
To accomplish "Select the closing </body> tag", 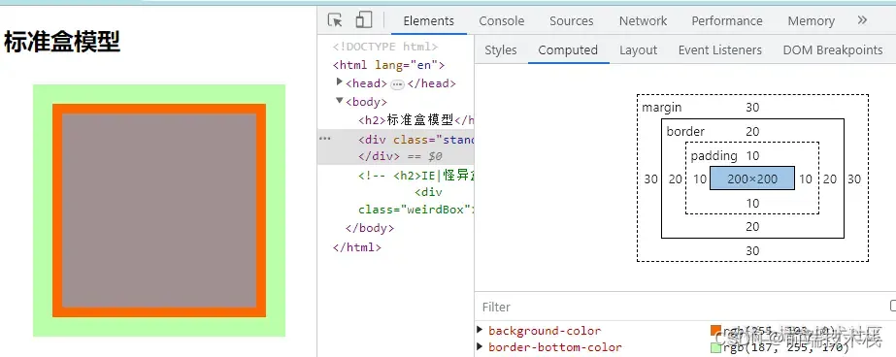I will pos(370,228).
